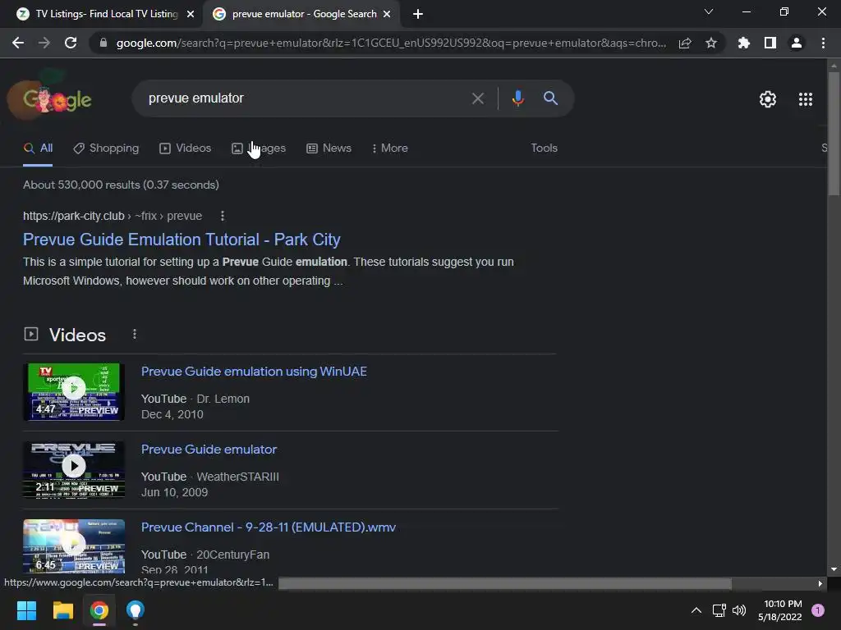Switch to the Videos results tab
The height and width of the screenshot is (630, 841).
(x=186, y=148)
